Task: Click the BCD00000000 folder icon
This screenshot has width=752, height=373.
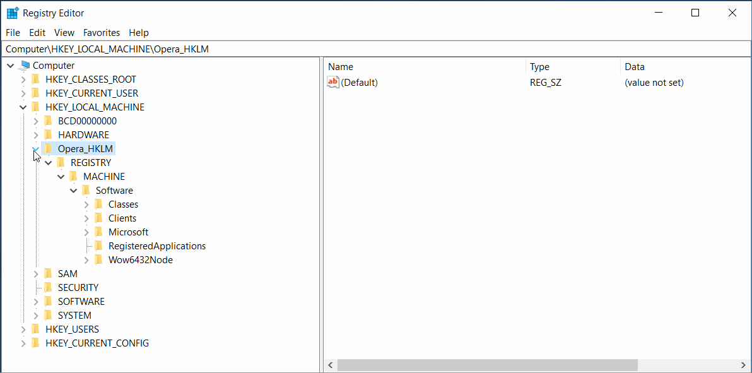Action: click(47, 121)
